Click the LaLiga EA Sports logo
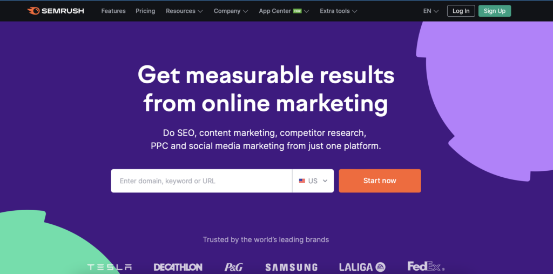 tap(362, 267)
